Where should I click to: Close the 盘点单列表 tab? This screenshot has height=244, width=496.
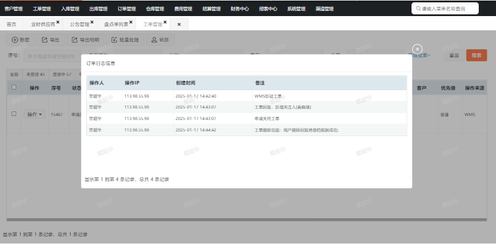(x=130, y=22)
